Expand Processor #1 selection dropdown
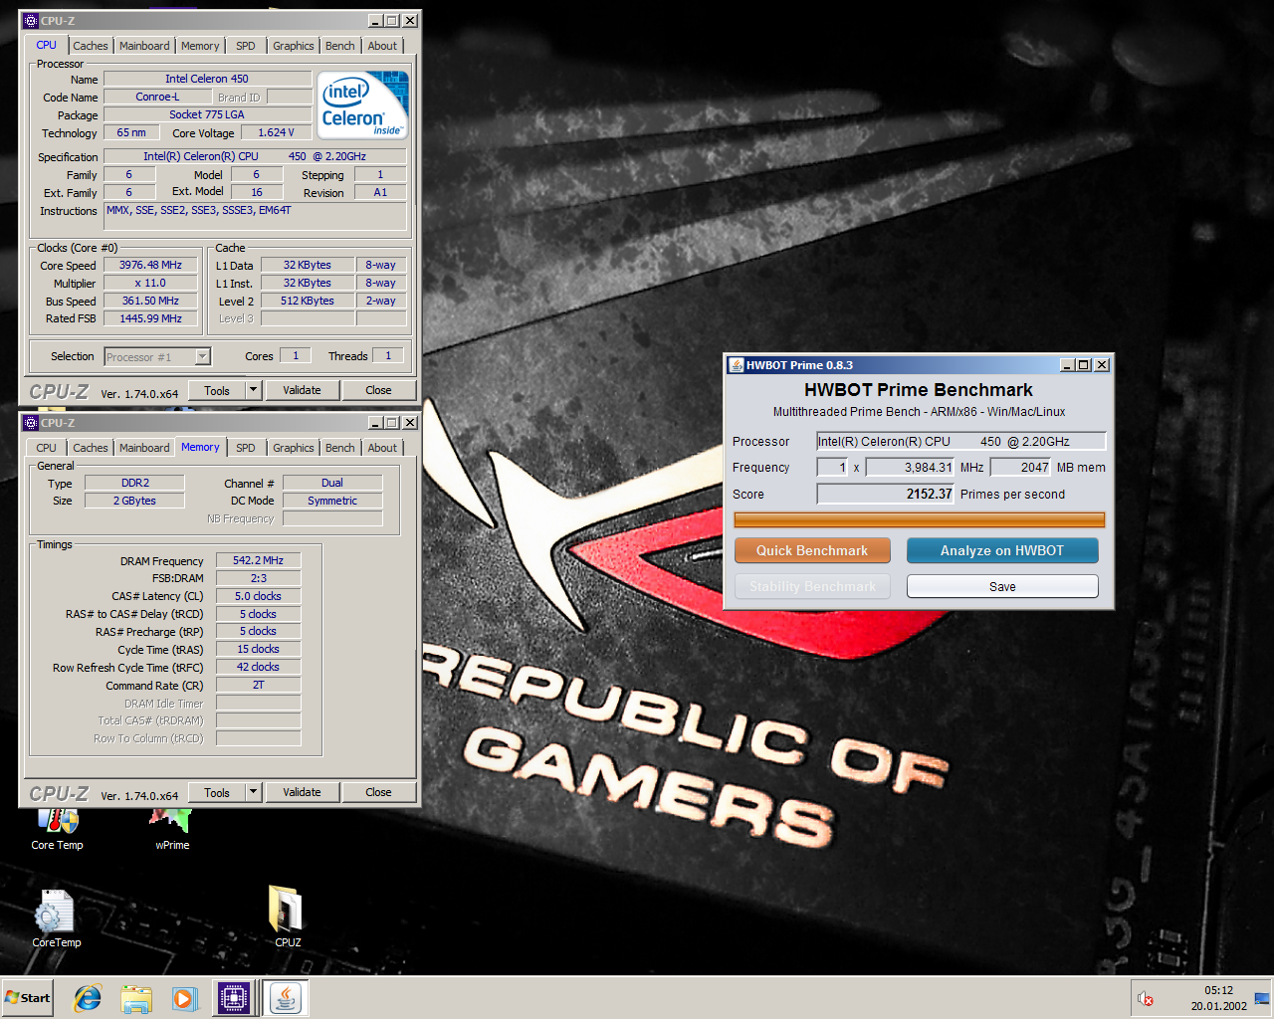Viewport: 1274px width, 1019px height. (x=202, y=356)
